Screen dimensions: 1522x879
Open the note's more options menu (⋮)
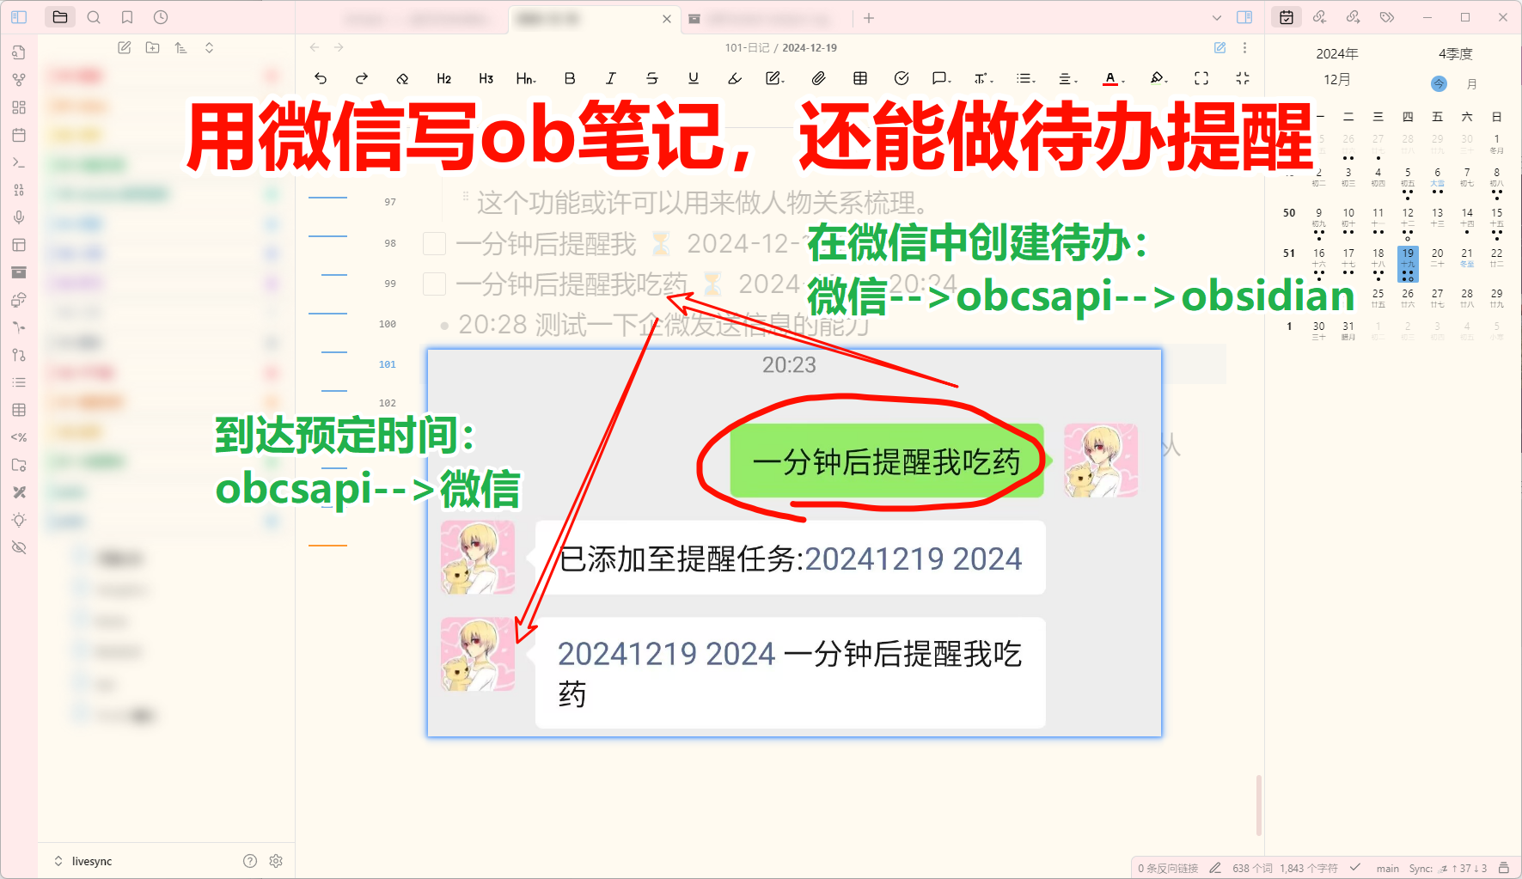[x=1244, y=47]
